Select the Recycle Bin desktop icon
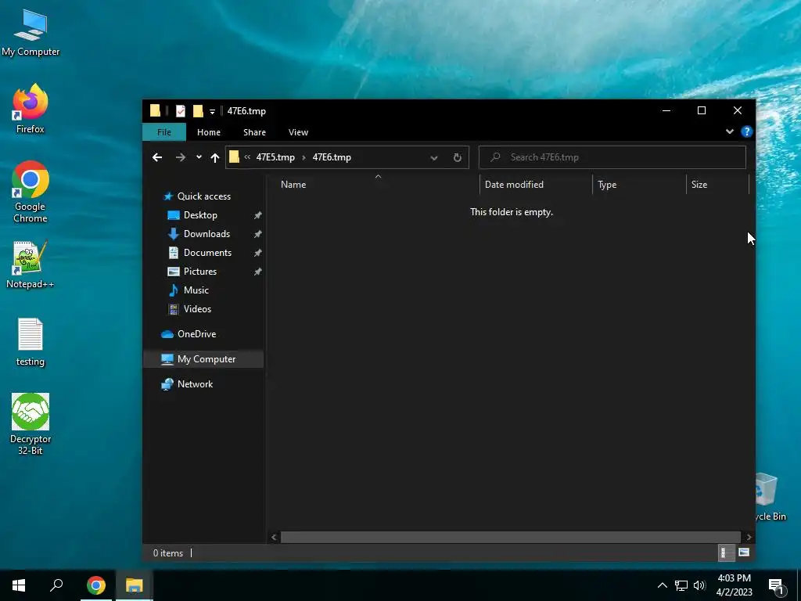 [770, 497]
